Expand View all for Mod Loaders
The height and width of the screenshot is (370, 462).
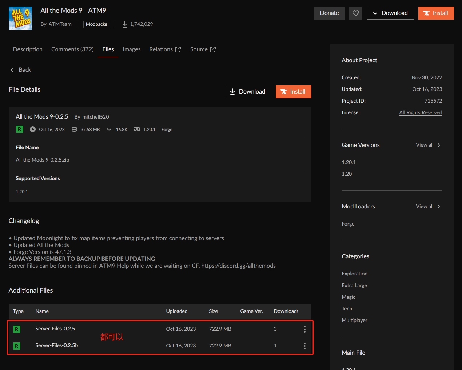point(428,207)
